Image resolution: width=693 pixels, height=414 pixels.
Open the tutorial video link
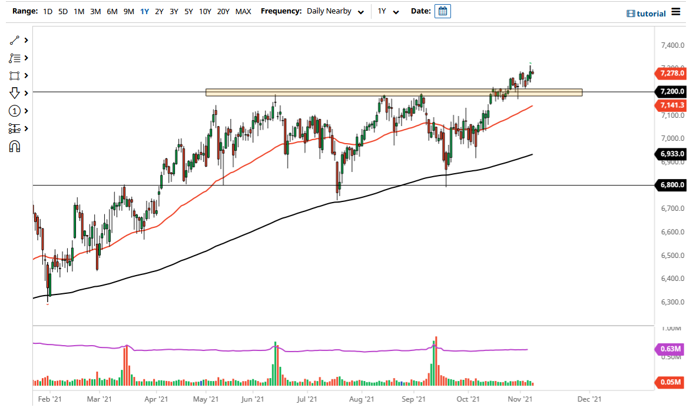pyautogui.click(x=646, y=13)
